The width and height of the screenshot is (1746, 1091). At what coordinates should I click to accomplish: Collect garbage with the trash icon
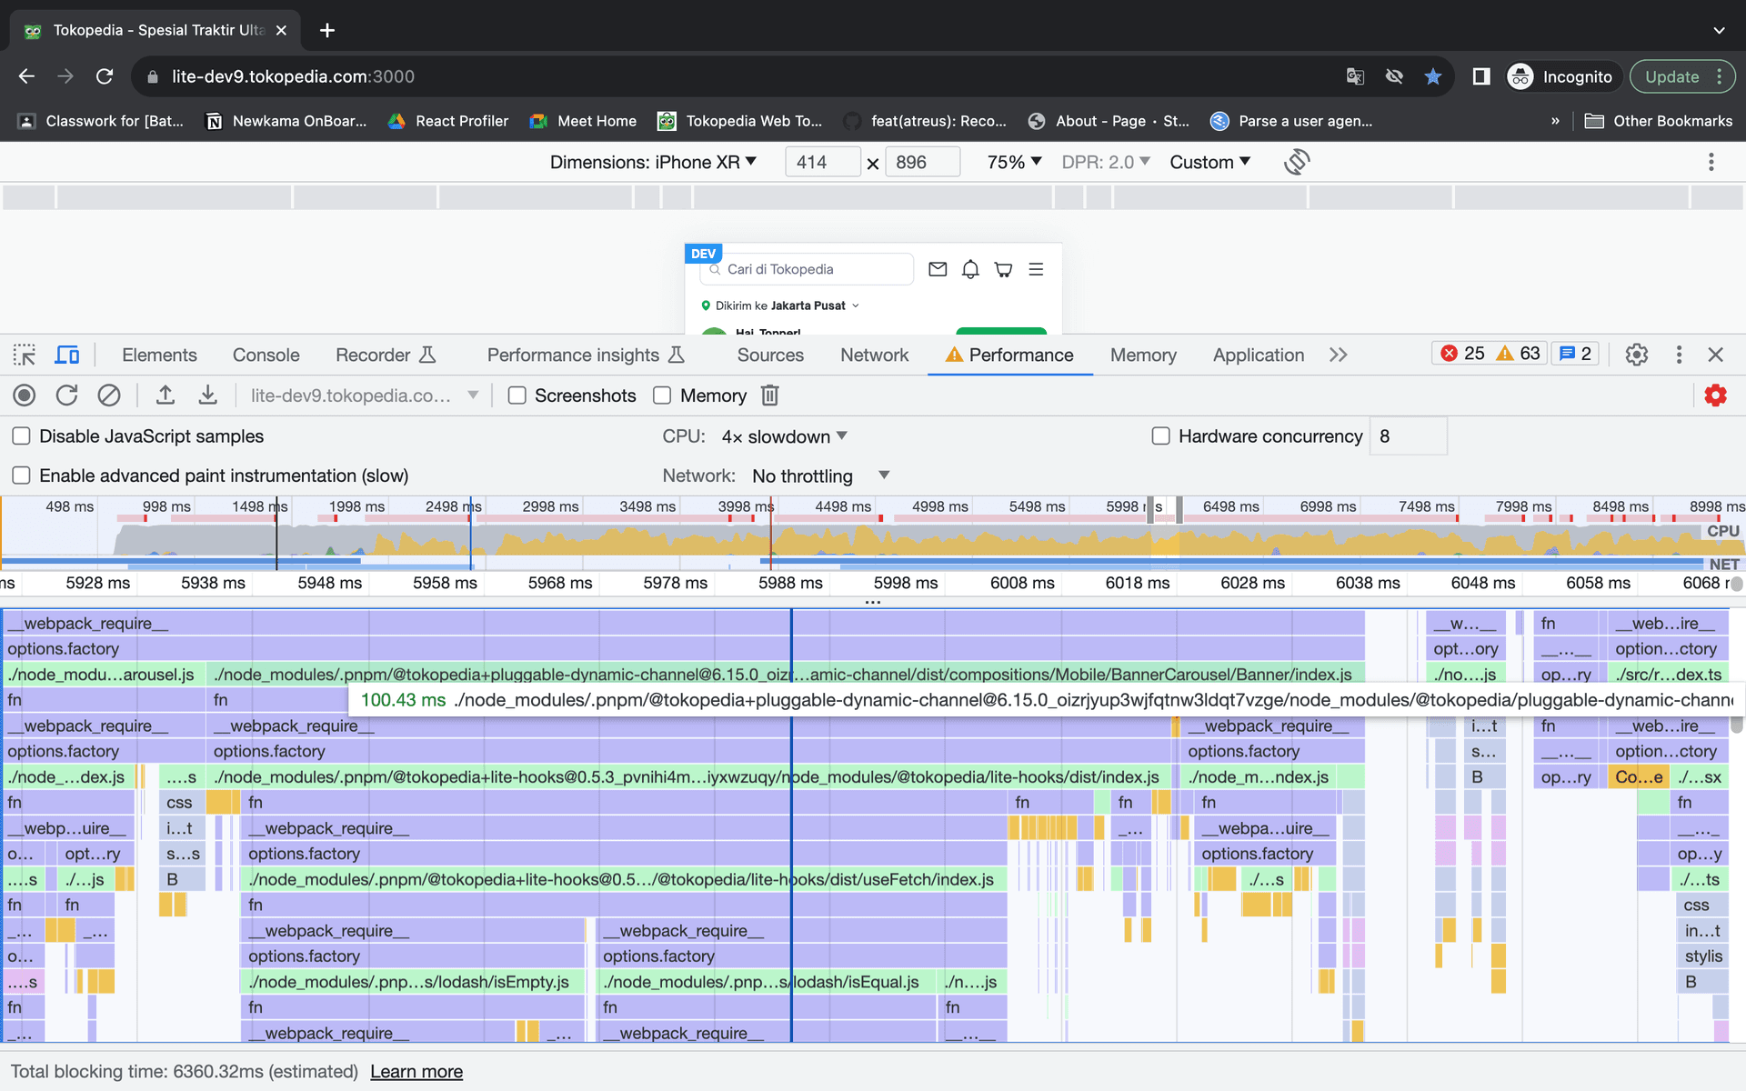[770, 395]
